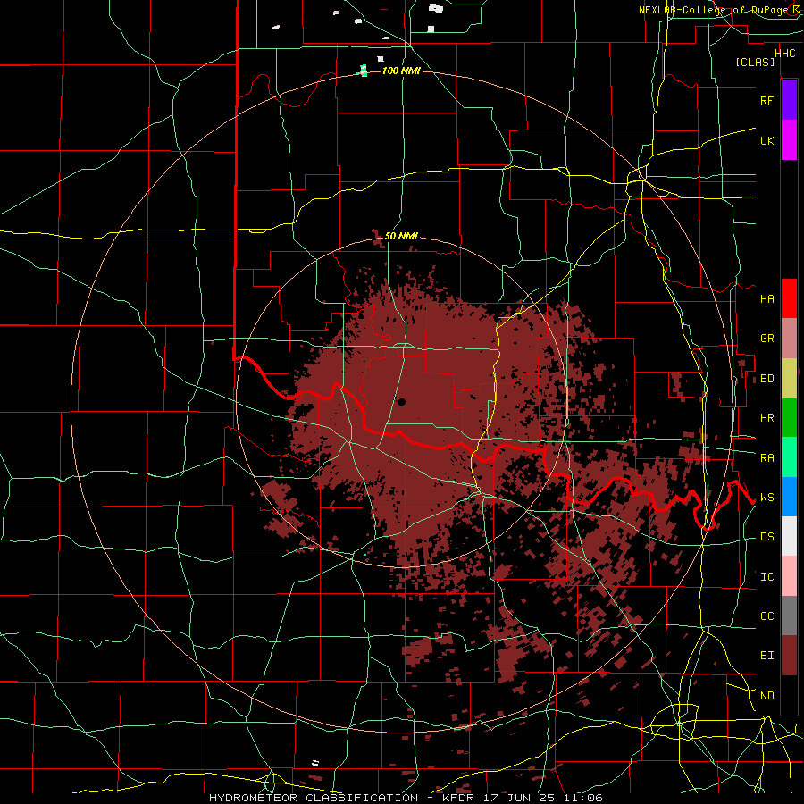Click the green RA echo near the 100 NMI label
Screen dimensions: 804x804
(363, 71)
